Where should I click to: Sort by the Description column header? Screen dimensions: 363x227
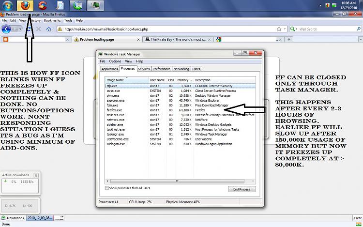[225, 80]
